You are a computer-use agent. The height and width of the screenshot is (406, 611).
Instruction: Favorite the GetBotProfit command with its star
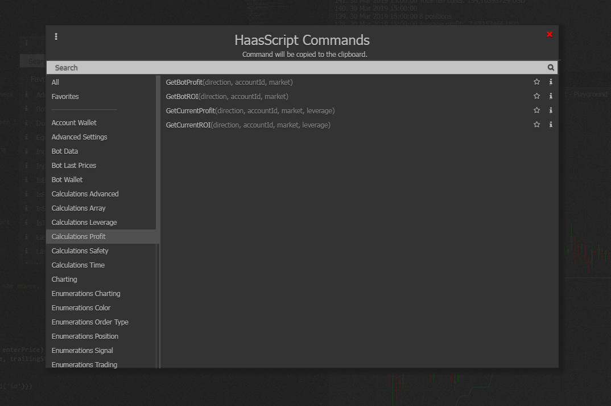tap(536, 82)
